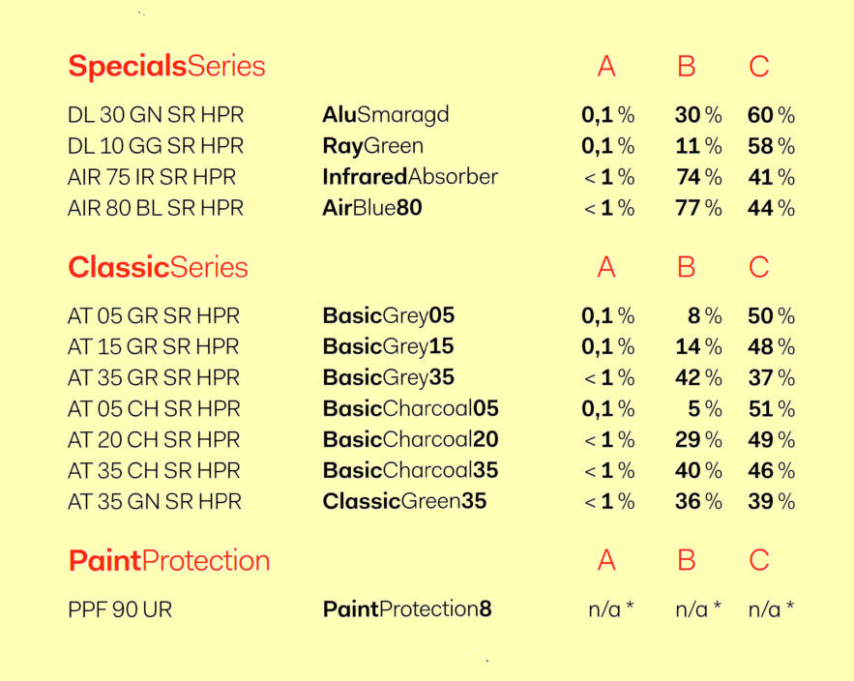
Task: Select the BasicCharcoal20 product name
Action: pos(411,439)
